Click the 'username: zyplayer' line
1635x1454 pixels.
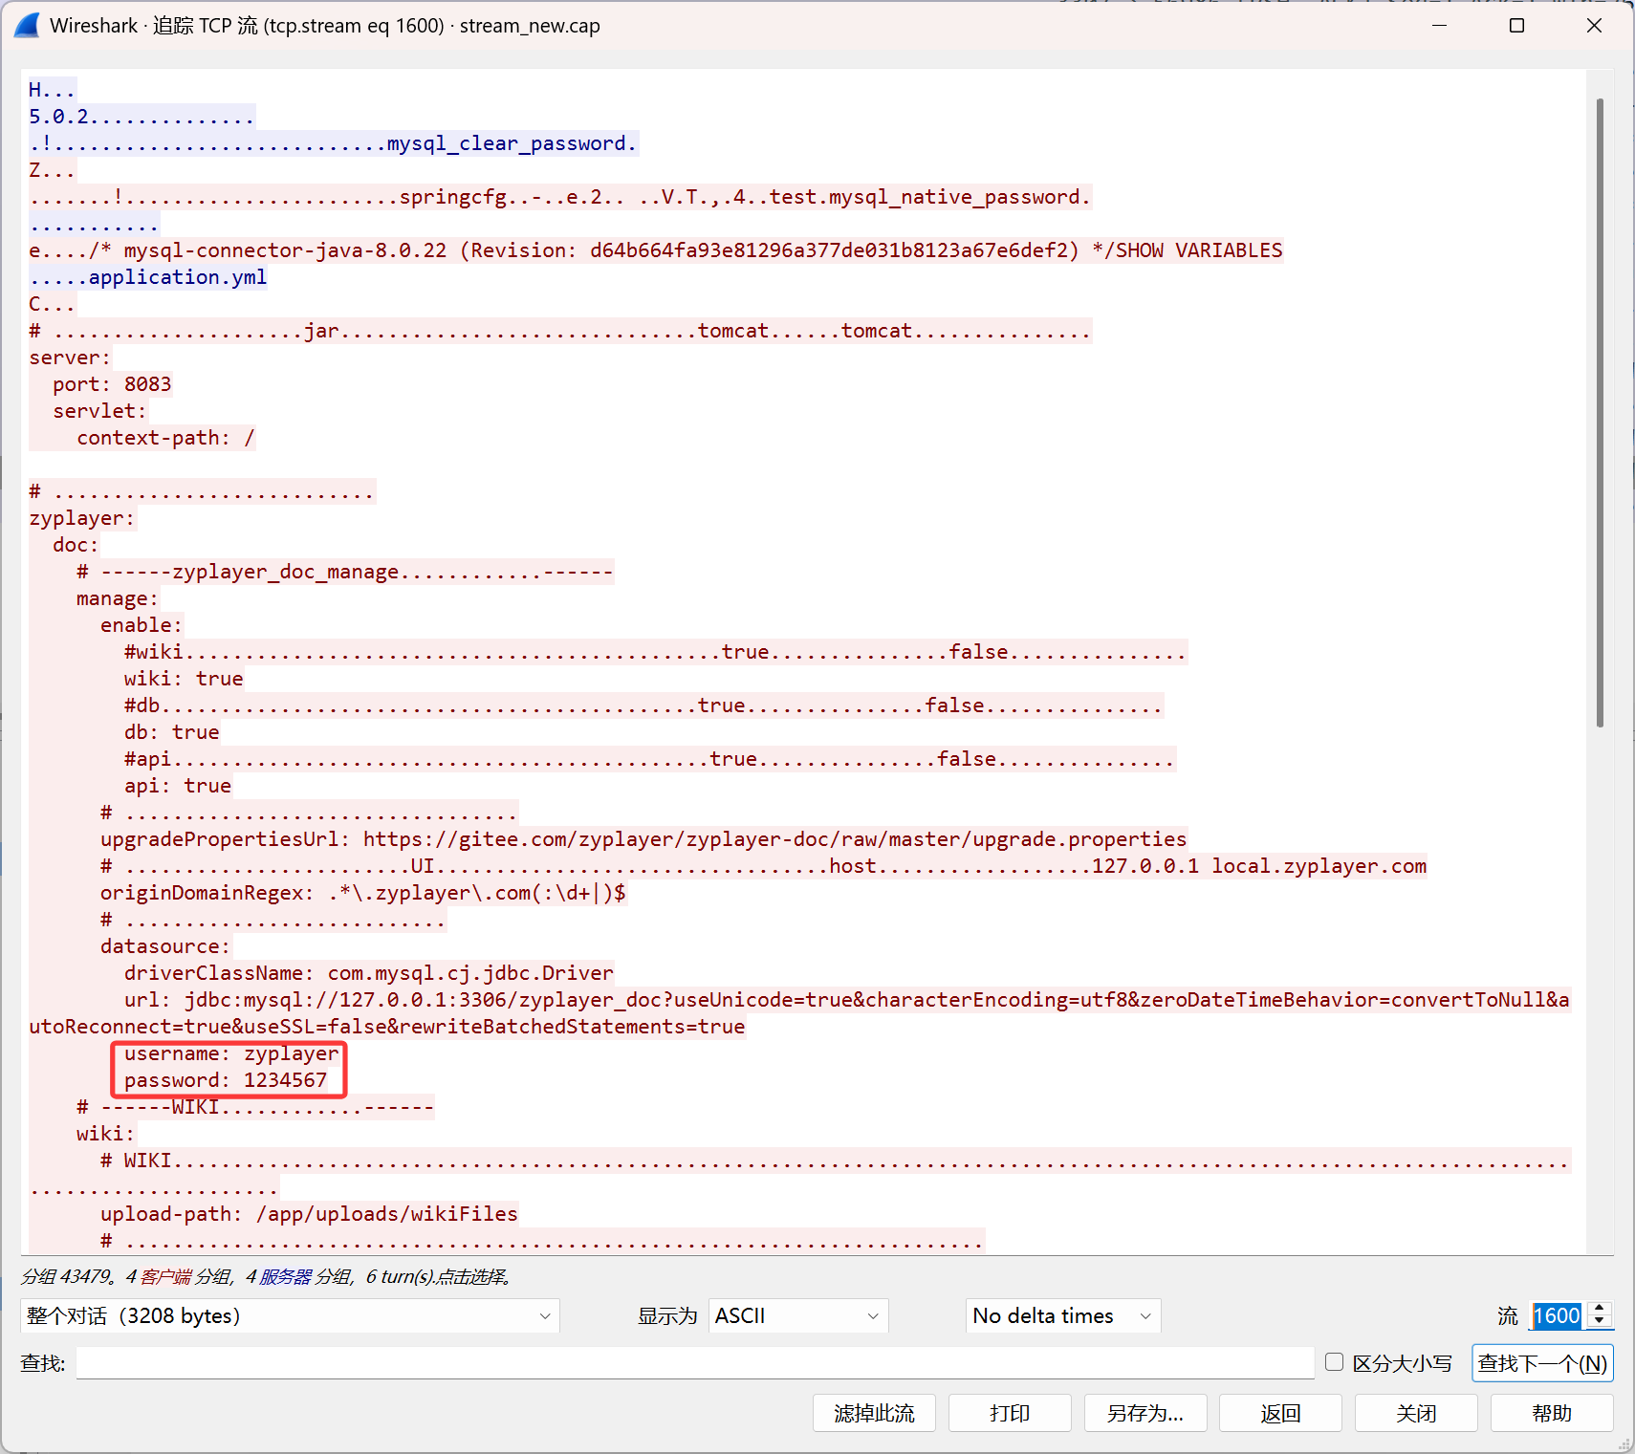tap(231, 1053)
